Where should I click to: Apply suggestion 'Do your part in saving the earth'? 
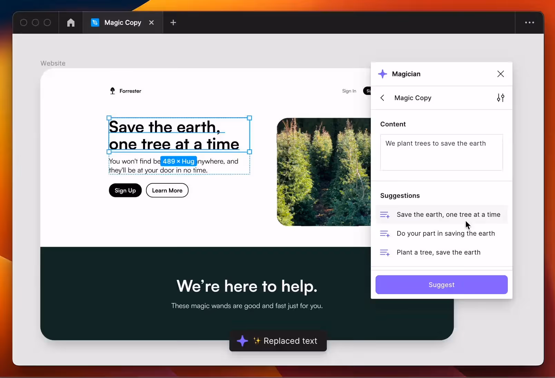tap(441, 234)
